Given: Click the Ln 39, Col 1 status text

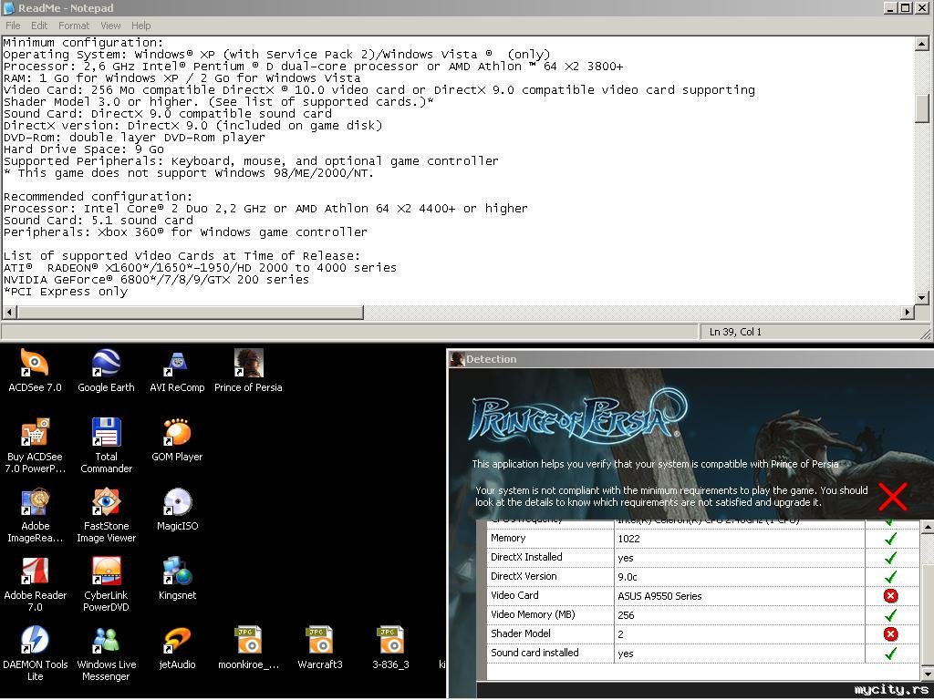Looking at the screenshot, I should (x=735, y=332).
